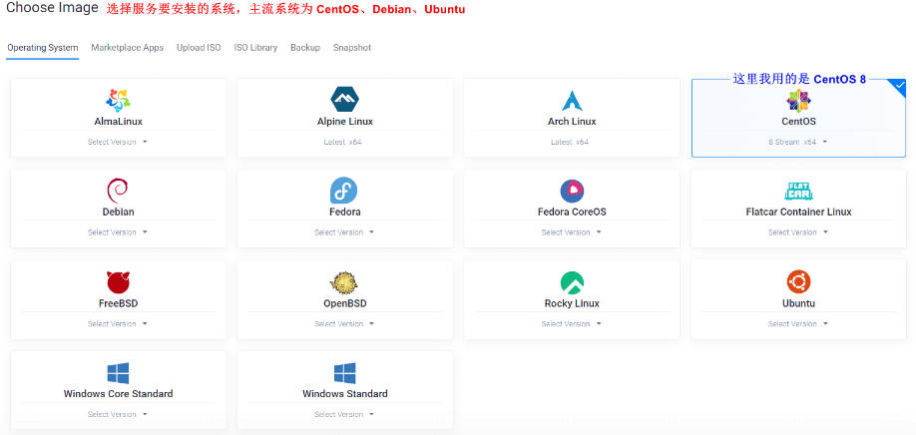
Task: Click the CentOS colorful logo
Action: tap(798, 101)
